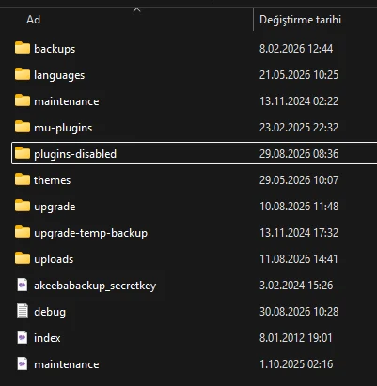The width and height of the screenshot is (377, 386).
Task: Click the date 8.01.2012 19:01
Action: pos(296,337)
